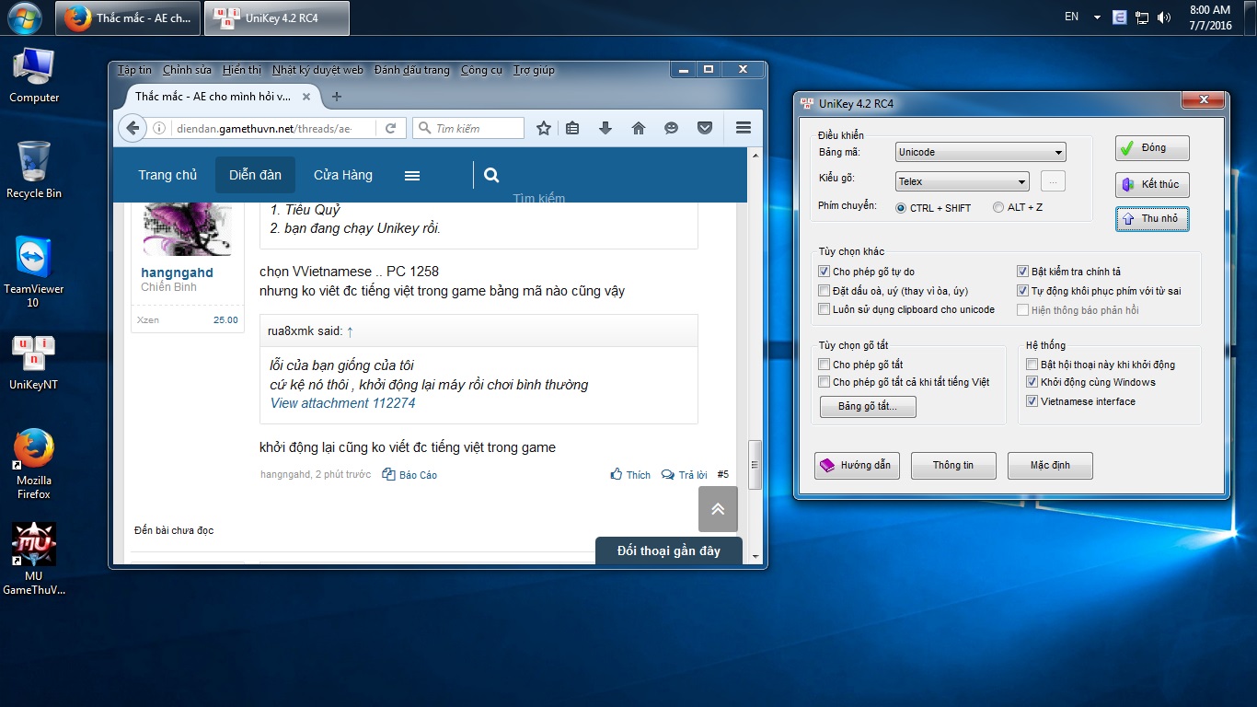The width and height of the screenshot is (1257, 707).
Task: Open the Chỉnh sửa menu
Action: (187, 70)
